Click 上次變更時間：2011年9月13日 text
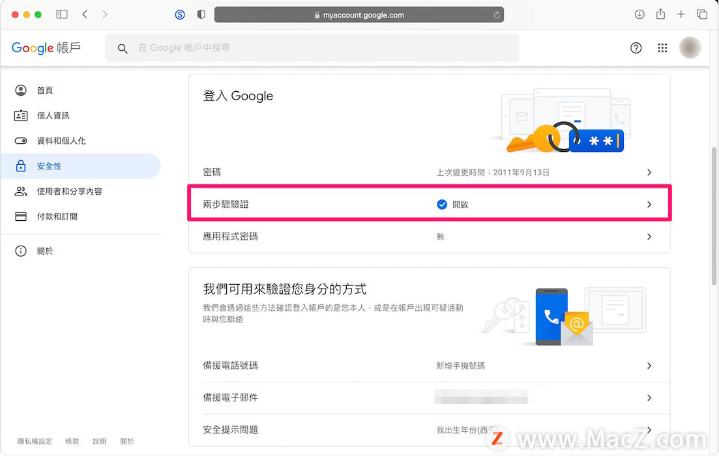This screenshot has height=456, width=719. pyautogui.click(x=492, y=173)
